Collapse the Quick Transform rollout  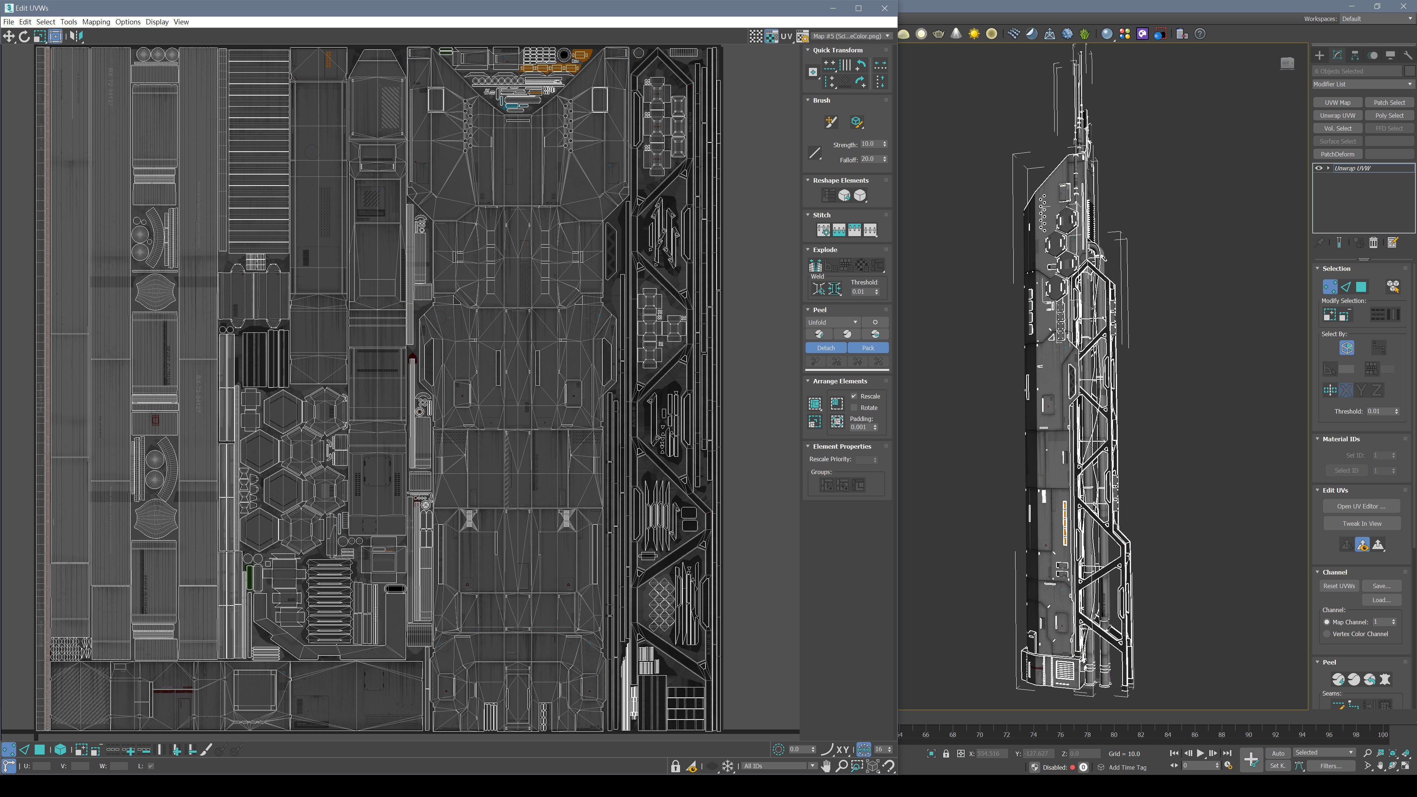[807, 50]
